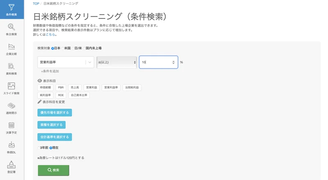This screenshot has height=180, width=328.
Task: Click the percentage value input field
Action: (x=158, y=62)
